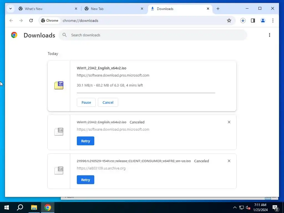Cancel the Win11 ISO download
Screen dimensions: 284x213
pyautogui.click(x=108, y=102)
